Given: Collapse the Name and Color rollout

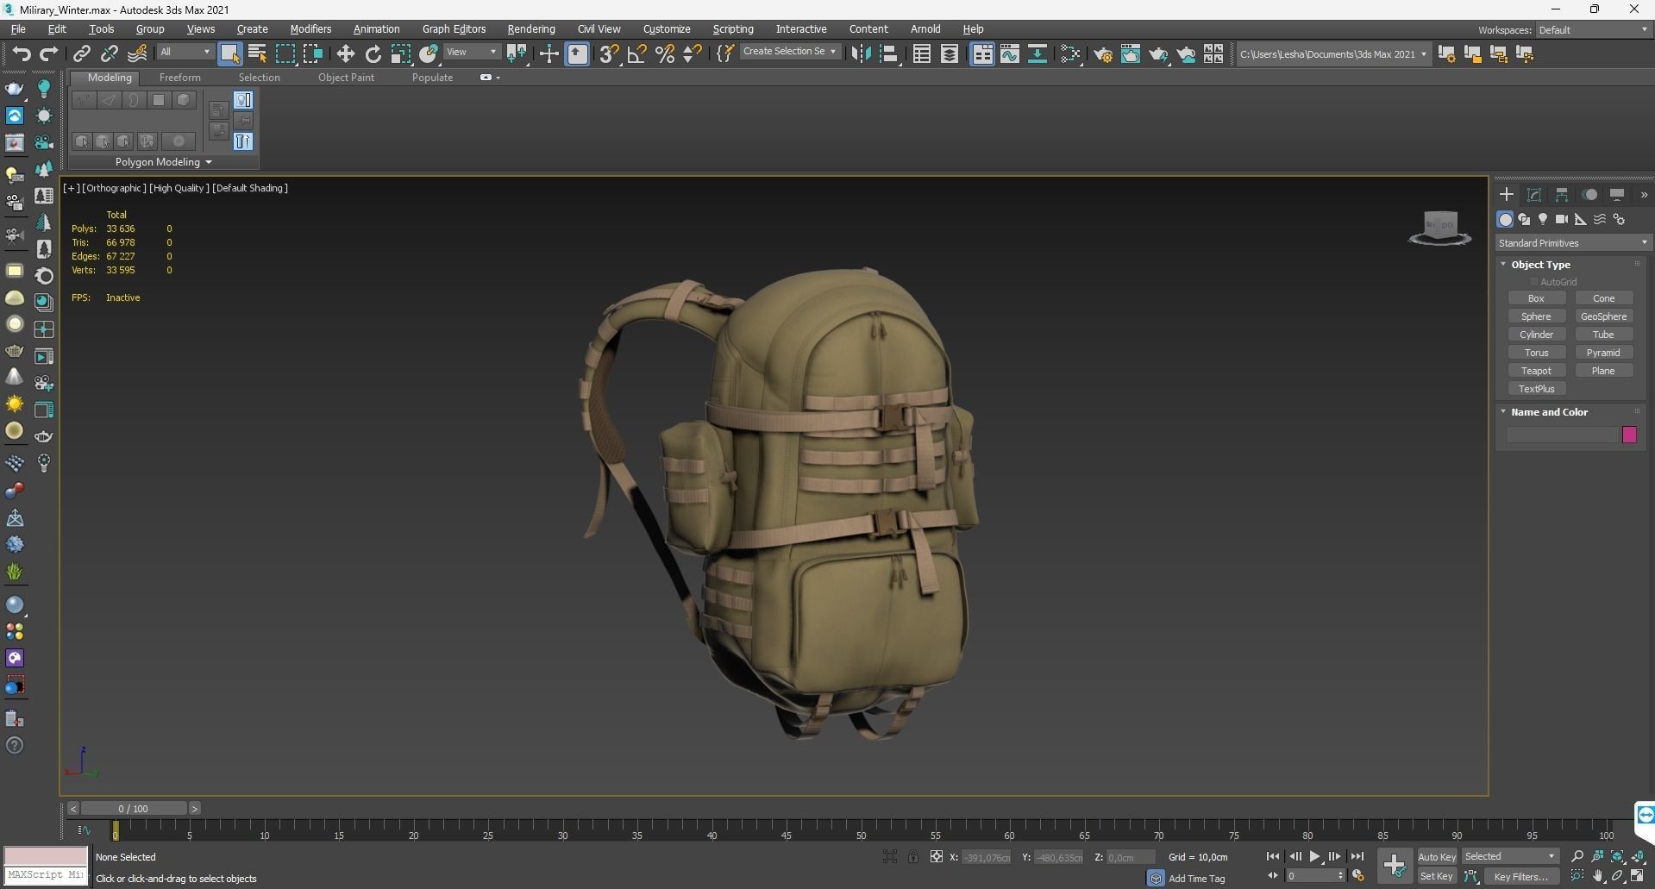Looking at the screenshot, I should pyautogui.click(x=1503, y=412).
